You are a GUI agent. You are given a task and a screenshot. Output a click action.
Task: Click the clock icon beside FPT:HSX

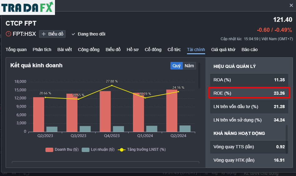point(8,34)
